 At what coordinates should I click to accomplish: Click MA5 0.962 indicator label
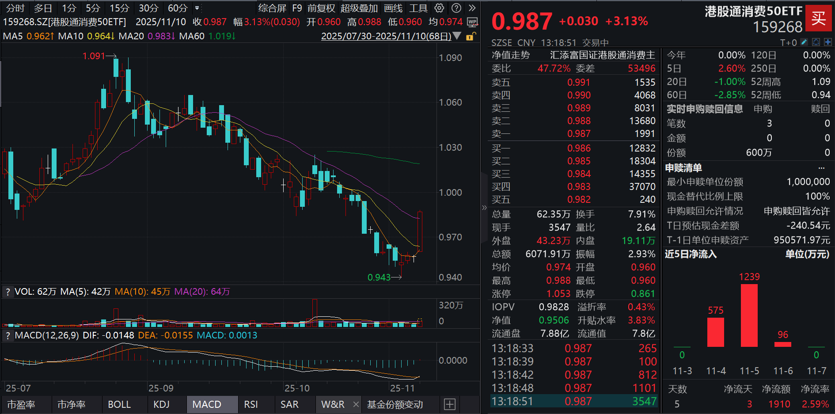[28, 36]
